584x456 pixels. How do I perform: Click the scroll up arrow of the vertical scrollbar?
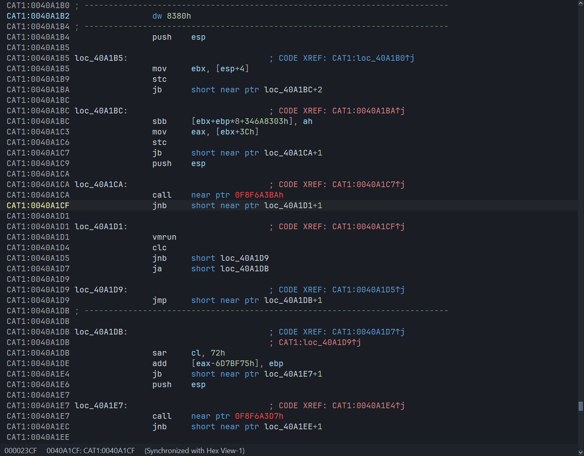(x=580, y=3)
